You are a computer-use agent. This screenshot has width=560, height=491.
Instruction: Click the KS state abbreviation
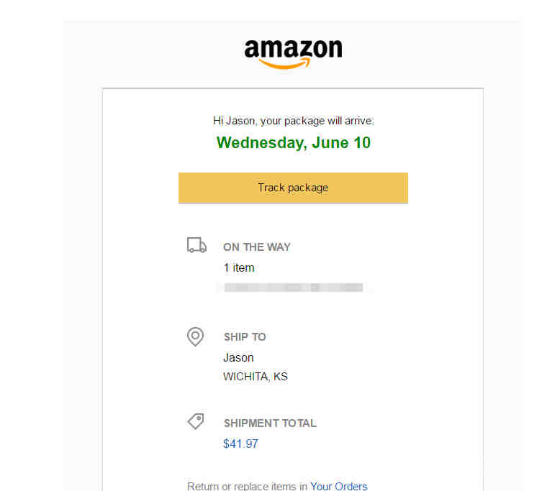pyautogui.click(x=280, y=377)
